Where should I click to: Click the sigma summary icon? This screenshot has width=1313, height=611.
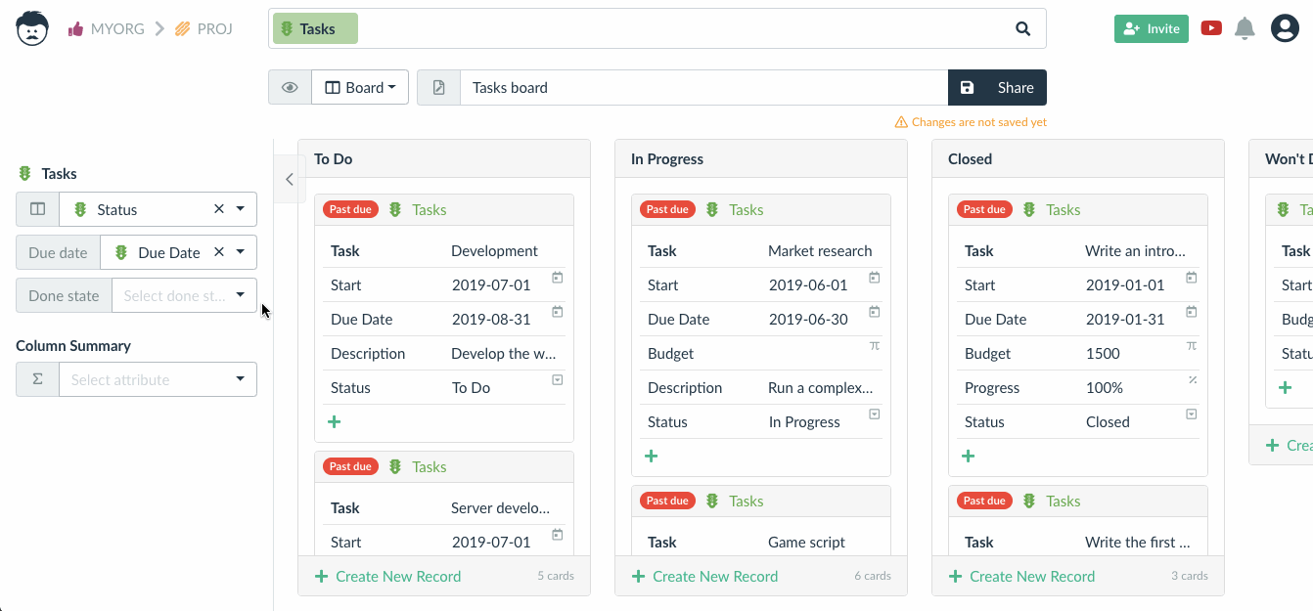tap(37, 379)
